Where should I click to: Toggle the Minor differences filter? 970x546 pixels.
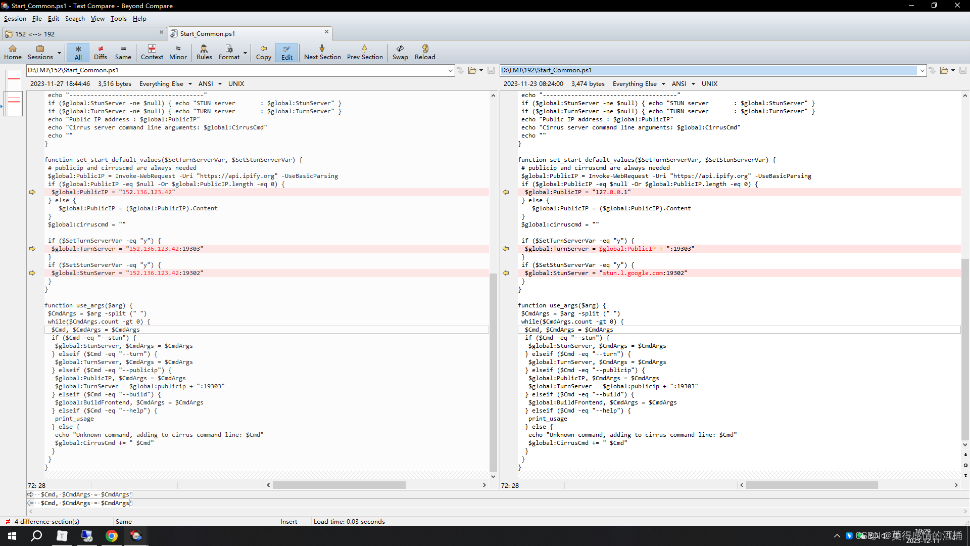(178, 52)
